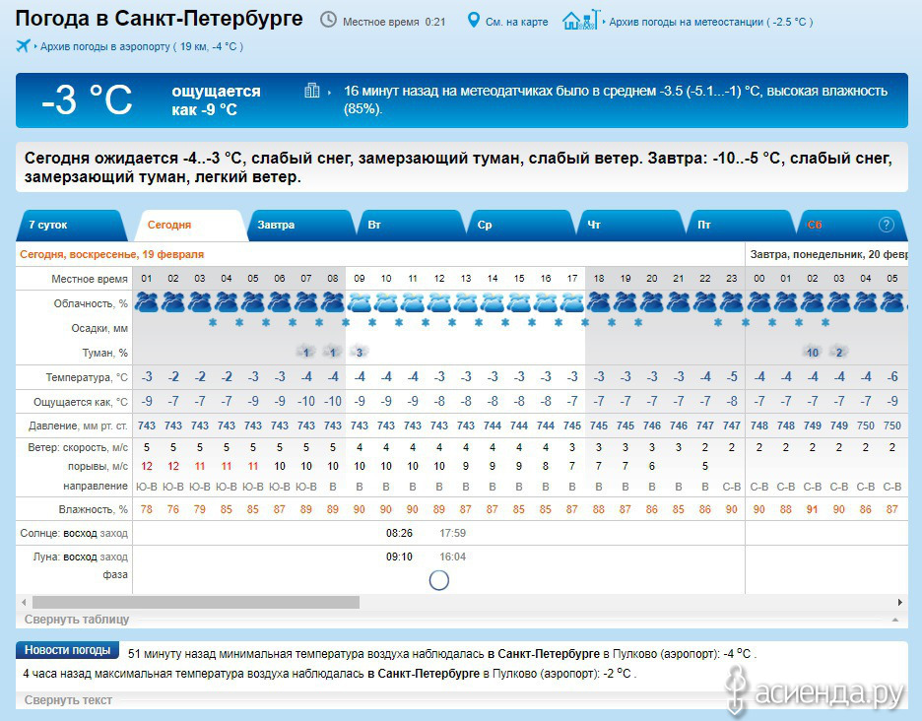Click sunrise time 08:26
This screenshot has height=721, width=922.
399,534
